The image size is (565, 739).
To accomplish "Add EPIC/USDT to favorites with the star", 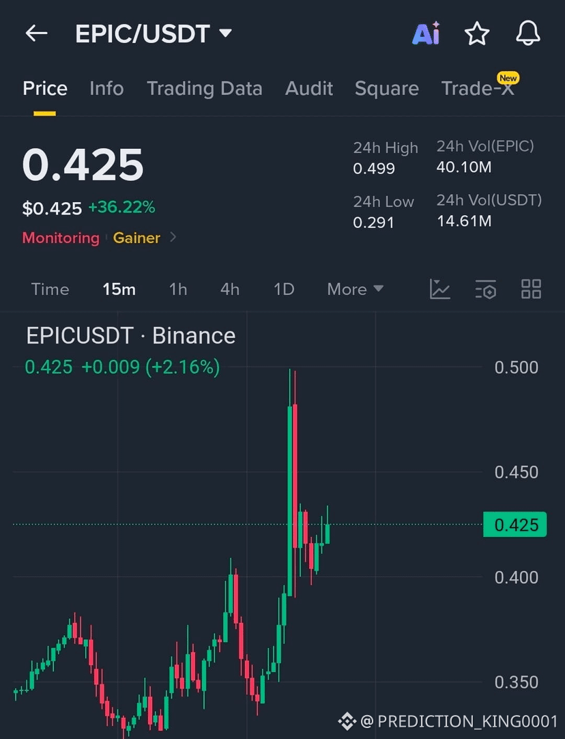I will pyautogui.click(x=477, y=33).
